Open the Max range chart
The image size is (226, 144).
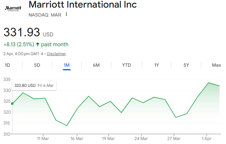[216, 65]
